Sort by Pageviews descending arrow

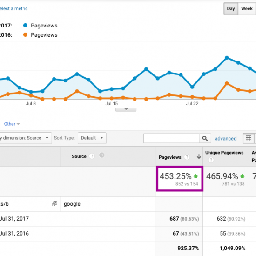199,156
